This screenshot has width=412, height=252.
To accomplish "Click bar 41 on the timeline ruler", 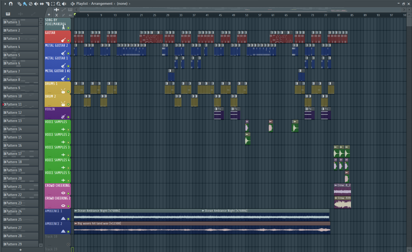I will [x=207, y=15].
